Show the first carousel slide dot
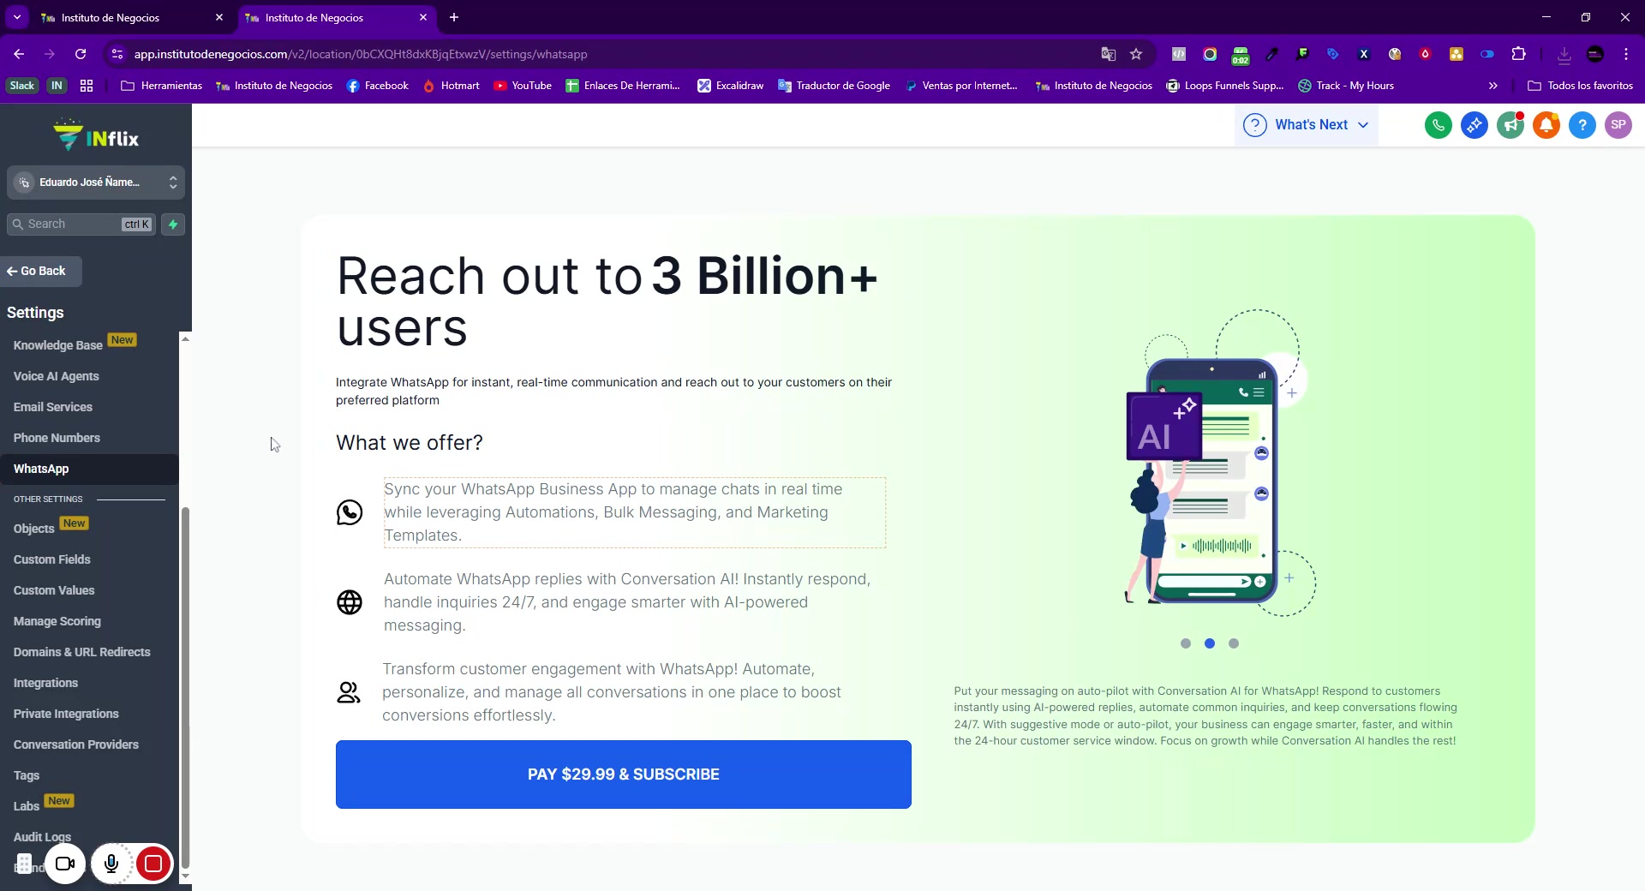This screenshot has width=1645, height=891. (x=1186, y=643)
